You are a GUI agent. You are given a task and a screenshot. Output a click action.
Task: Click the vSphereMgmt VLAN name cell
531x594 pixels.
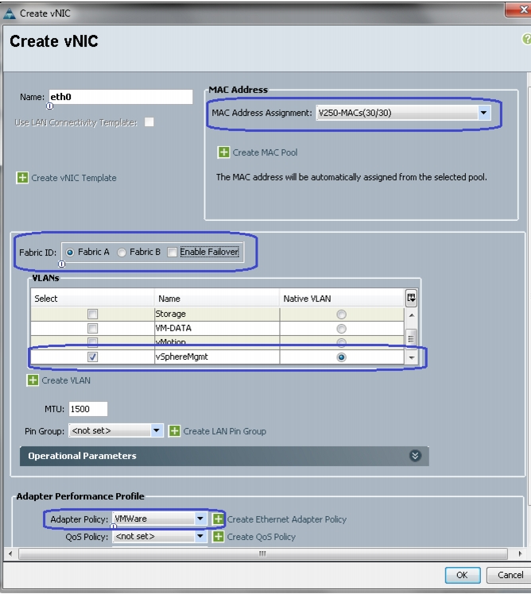[x=217, y=357]
